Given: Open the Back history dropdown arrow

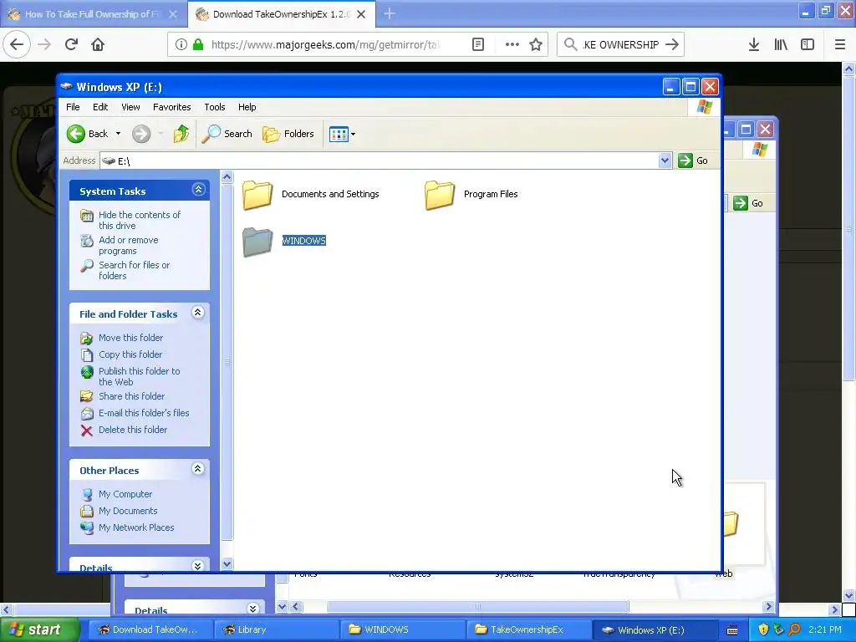Looking at the screenshot, I should click(x=118, y=134).
